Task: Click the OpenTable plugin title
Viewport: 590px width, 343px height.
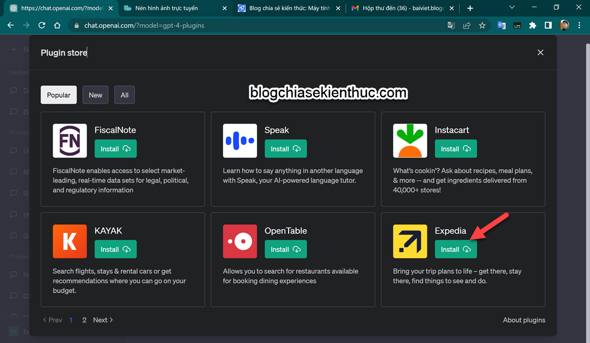Action: (x=286, y=231)
